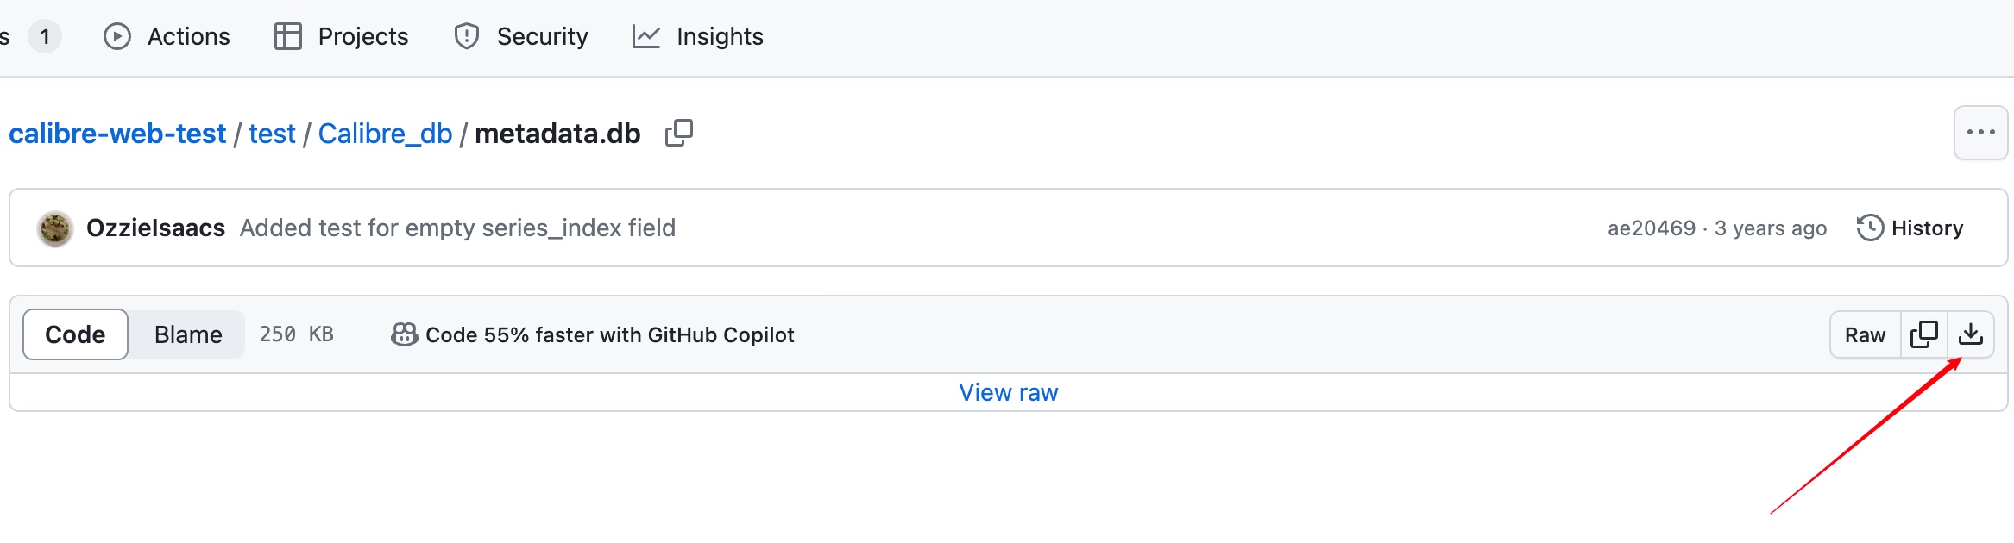
Task: Click the GitHub Copilot icon
Action: pyautogui.click(x=404, y=334)
